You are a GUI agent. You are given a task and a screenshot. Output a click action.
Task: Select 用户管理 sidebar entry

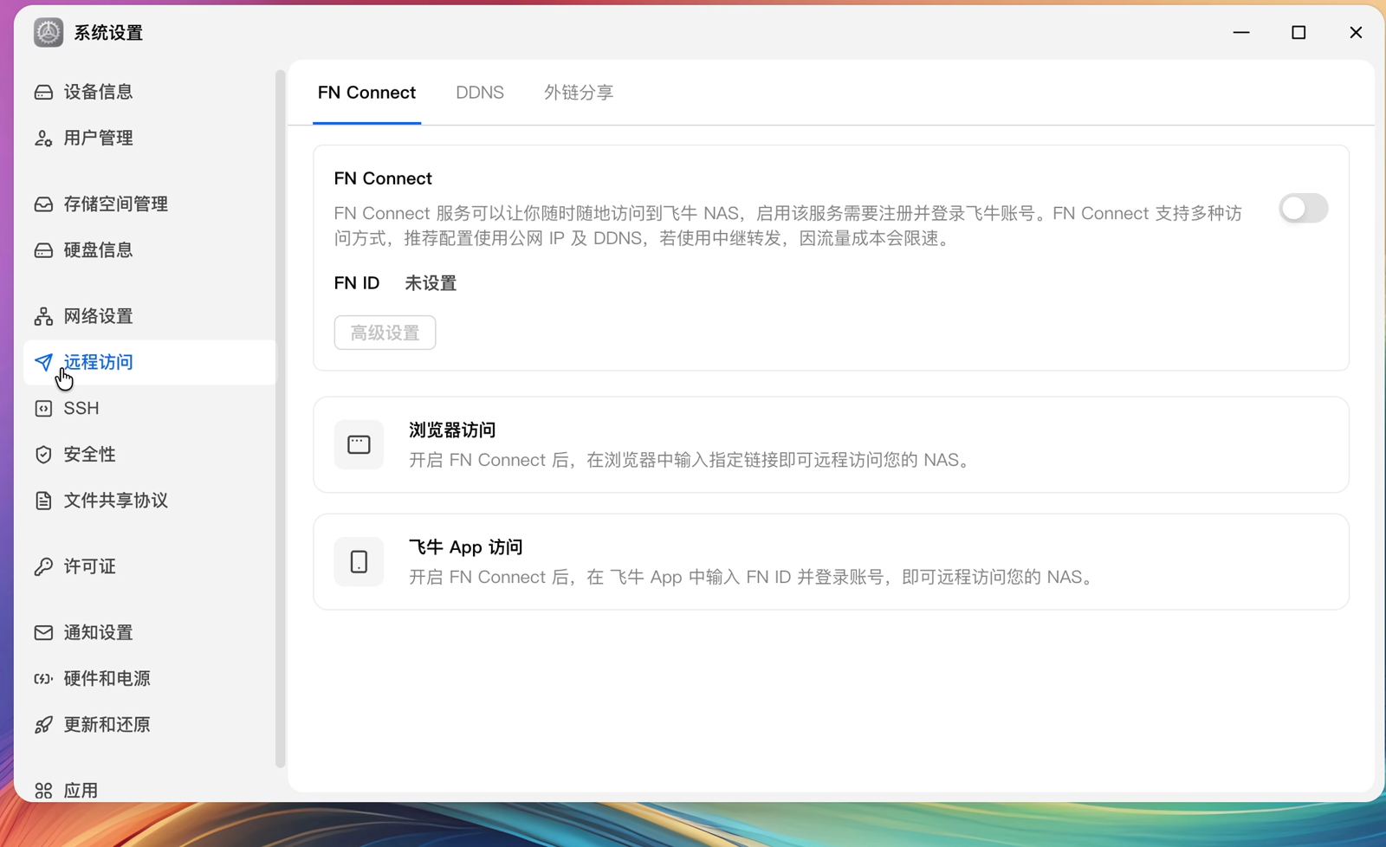click(150, 138)
